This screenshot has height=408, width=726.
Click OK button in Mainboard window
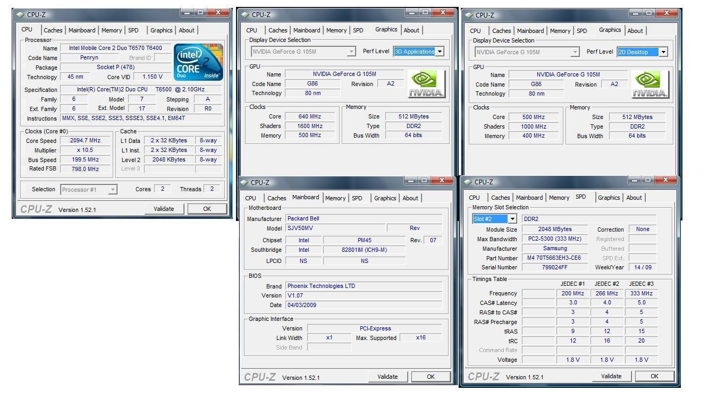[x=431, y=377]
